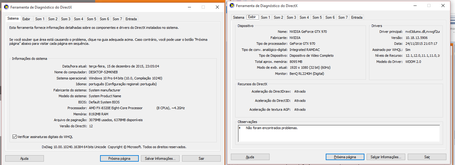Open Som 4 tab in left window
This screenshot has height=165, width=455.
[x=79, y=19]
